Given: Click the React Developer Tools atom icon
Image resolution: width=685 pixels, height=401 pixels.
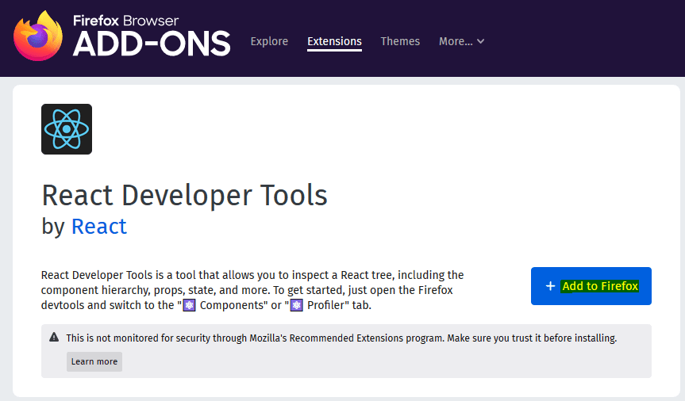Looking at the screenshot, I should (67, 129).
